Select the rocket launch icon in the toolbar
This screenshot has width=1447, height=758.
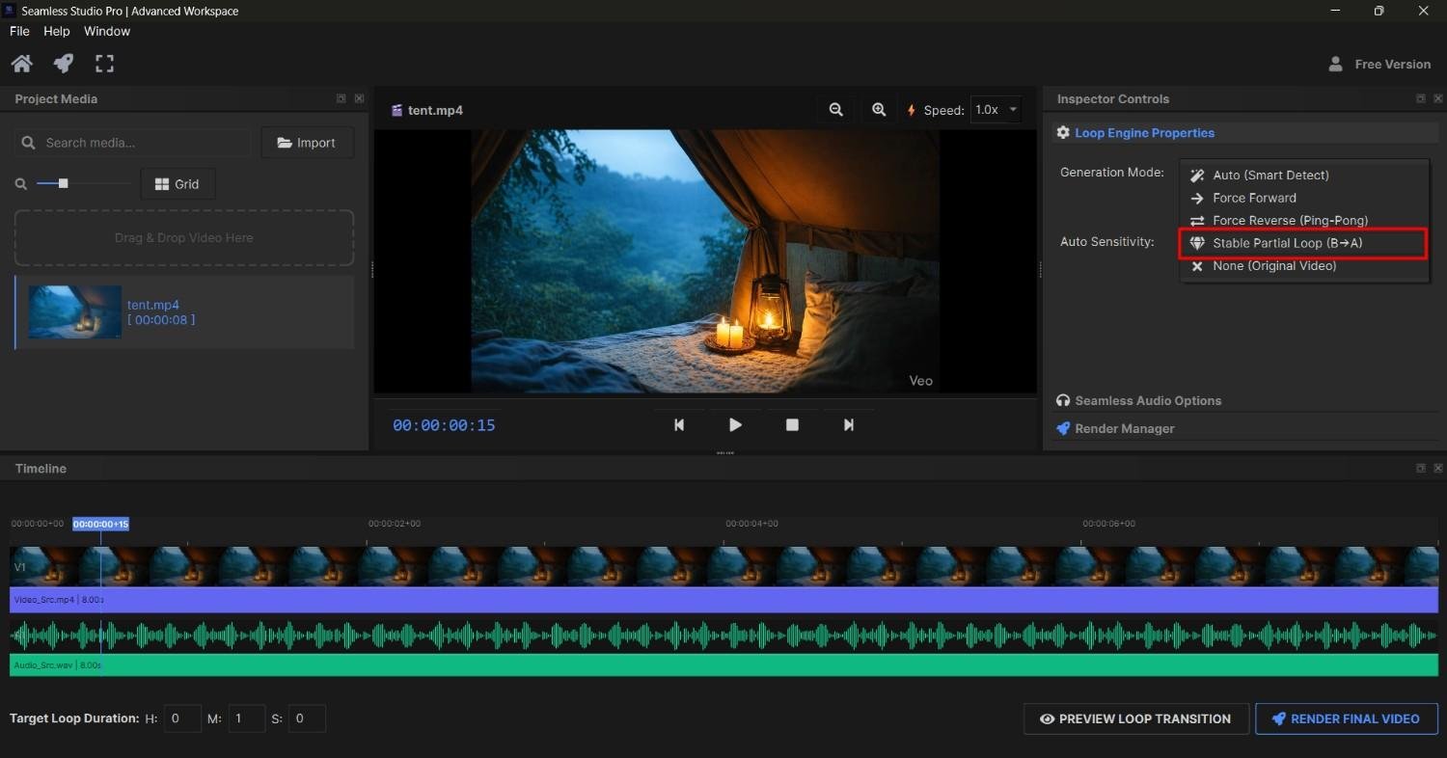coord(63,64)
